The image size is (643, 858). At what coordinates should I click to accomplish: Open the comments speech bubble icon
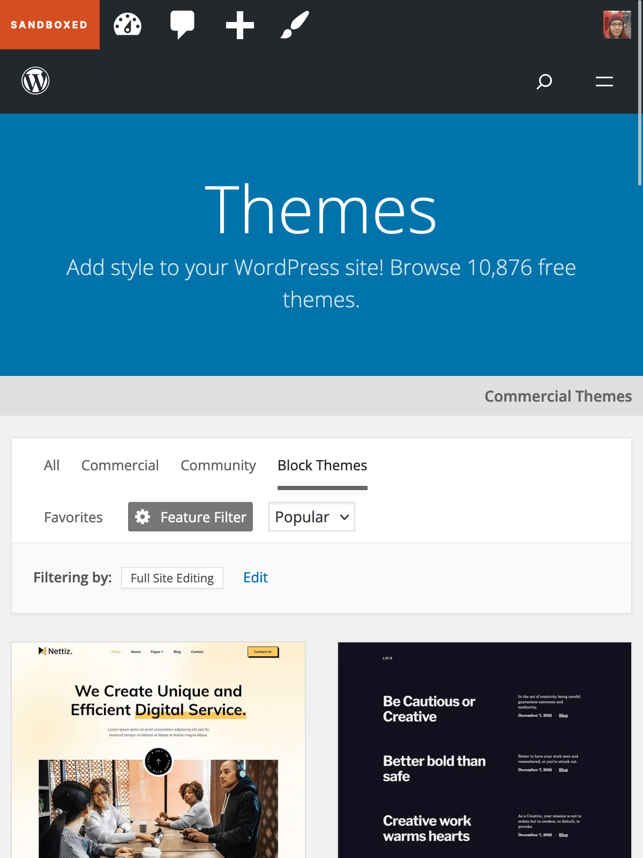[182, 25]
